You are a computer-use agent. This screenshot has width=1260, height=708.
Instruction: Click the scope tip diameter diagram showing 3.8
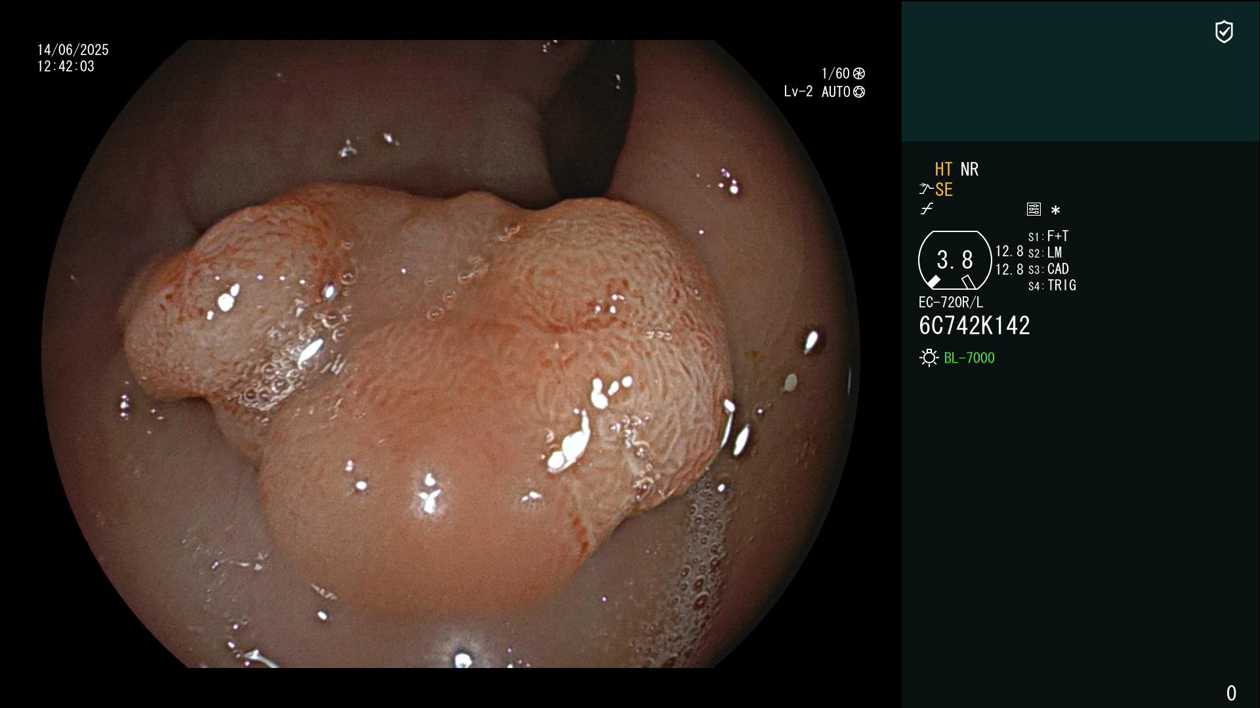(x=954, y=260)
